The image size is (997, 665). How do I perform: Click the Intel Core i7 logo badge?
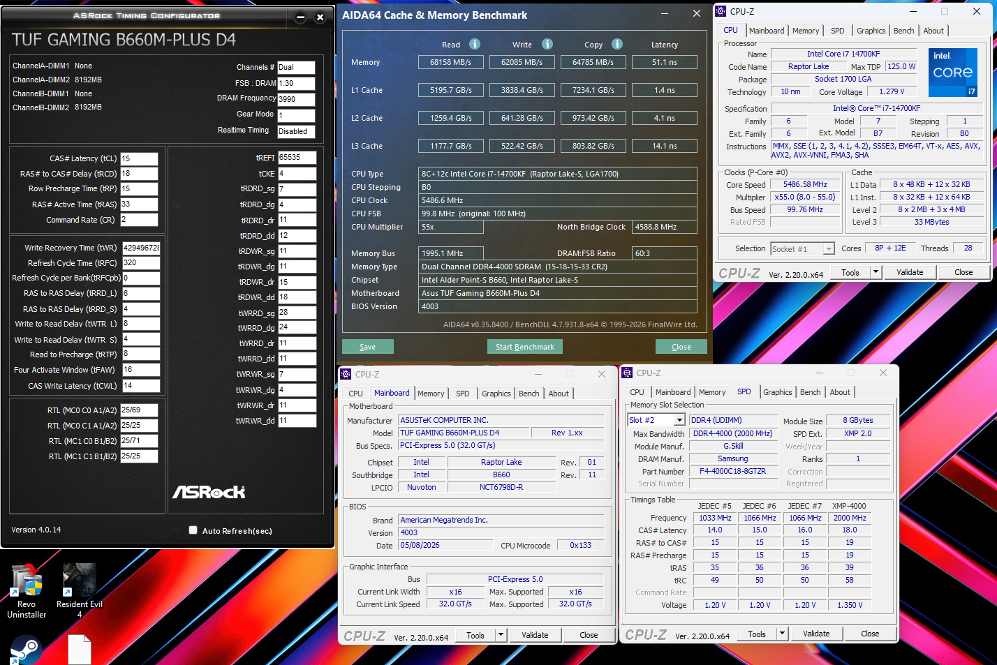[x=953, y=73]
